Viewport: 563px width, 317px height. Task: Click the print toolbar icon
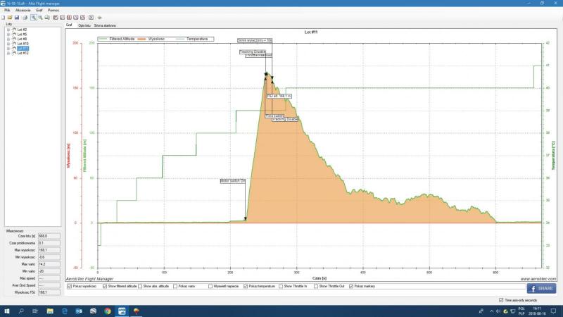click(x=24, y=17)
